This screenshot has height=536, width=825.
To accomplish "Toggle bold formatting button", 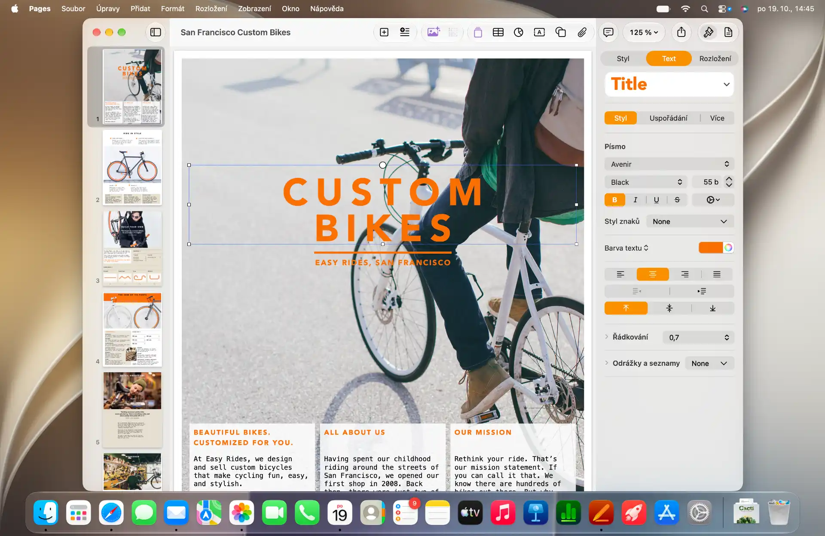I will tap(614, 200).
